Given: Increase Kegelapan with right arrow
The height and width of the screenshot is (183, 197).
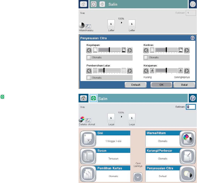Looking at the screenshot, I should tap(130, 50).
